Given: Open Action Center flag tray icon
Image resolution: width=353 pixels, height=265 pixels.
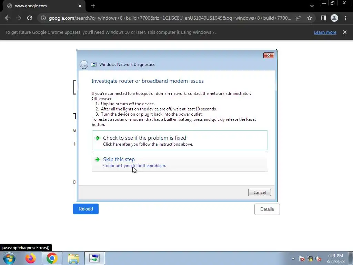Looking at the screenshot, I should point(302,258).
